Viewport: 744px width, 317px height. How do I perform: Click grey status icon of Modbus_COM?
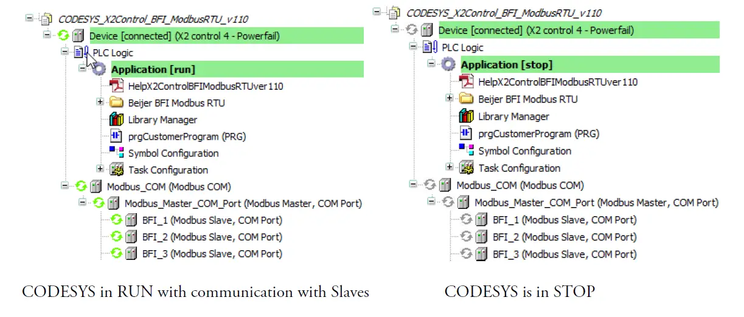(x=431, y=185)
